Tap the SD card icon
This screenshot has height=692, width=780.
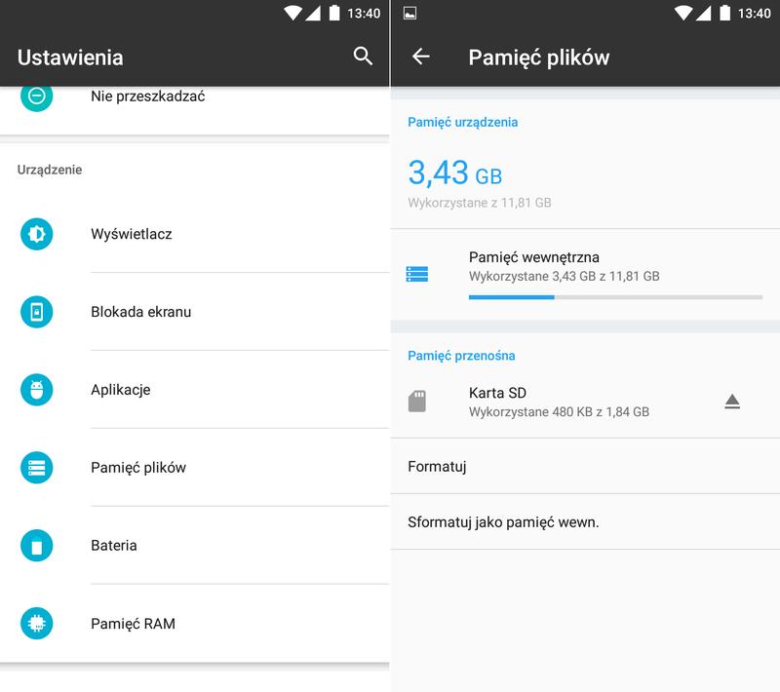pos(417,401)
